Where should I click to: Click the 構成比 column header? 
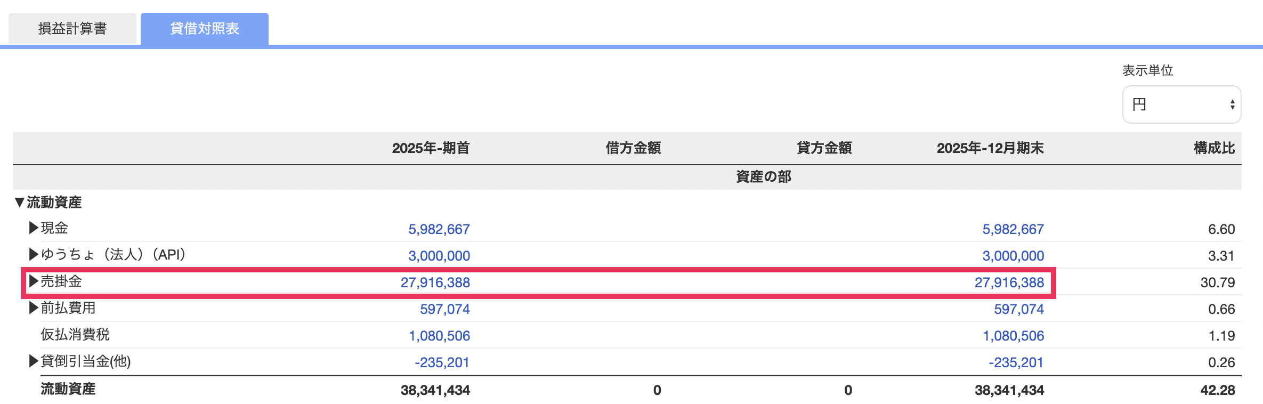(x=1214, y=148)
